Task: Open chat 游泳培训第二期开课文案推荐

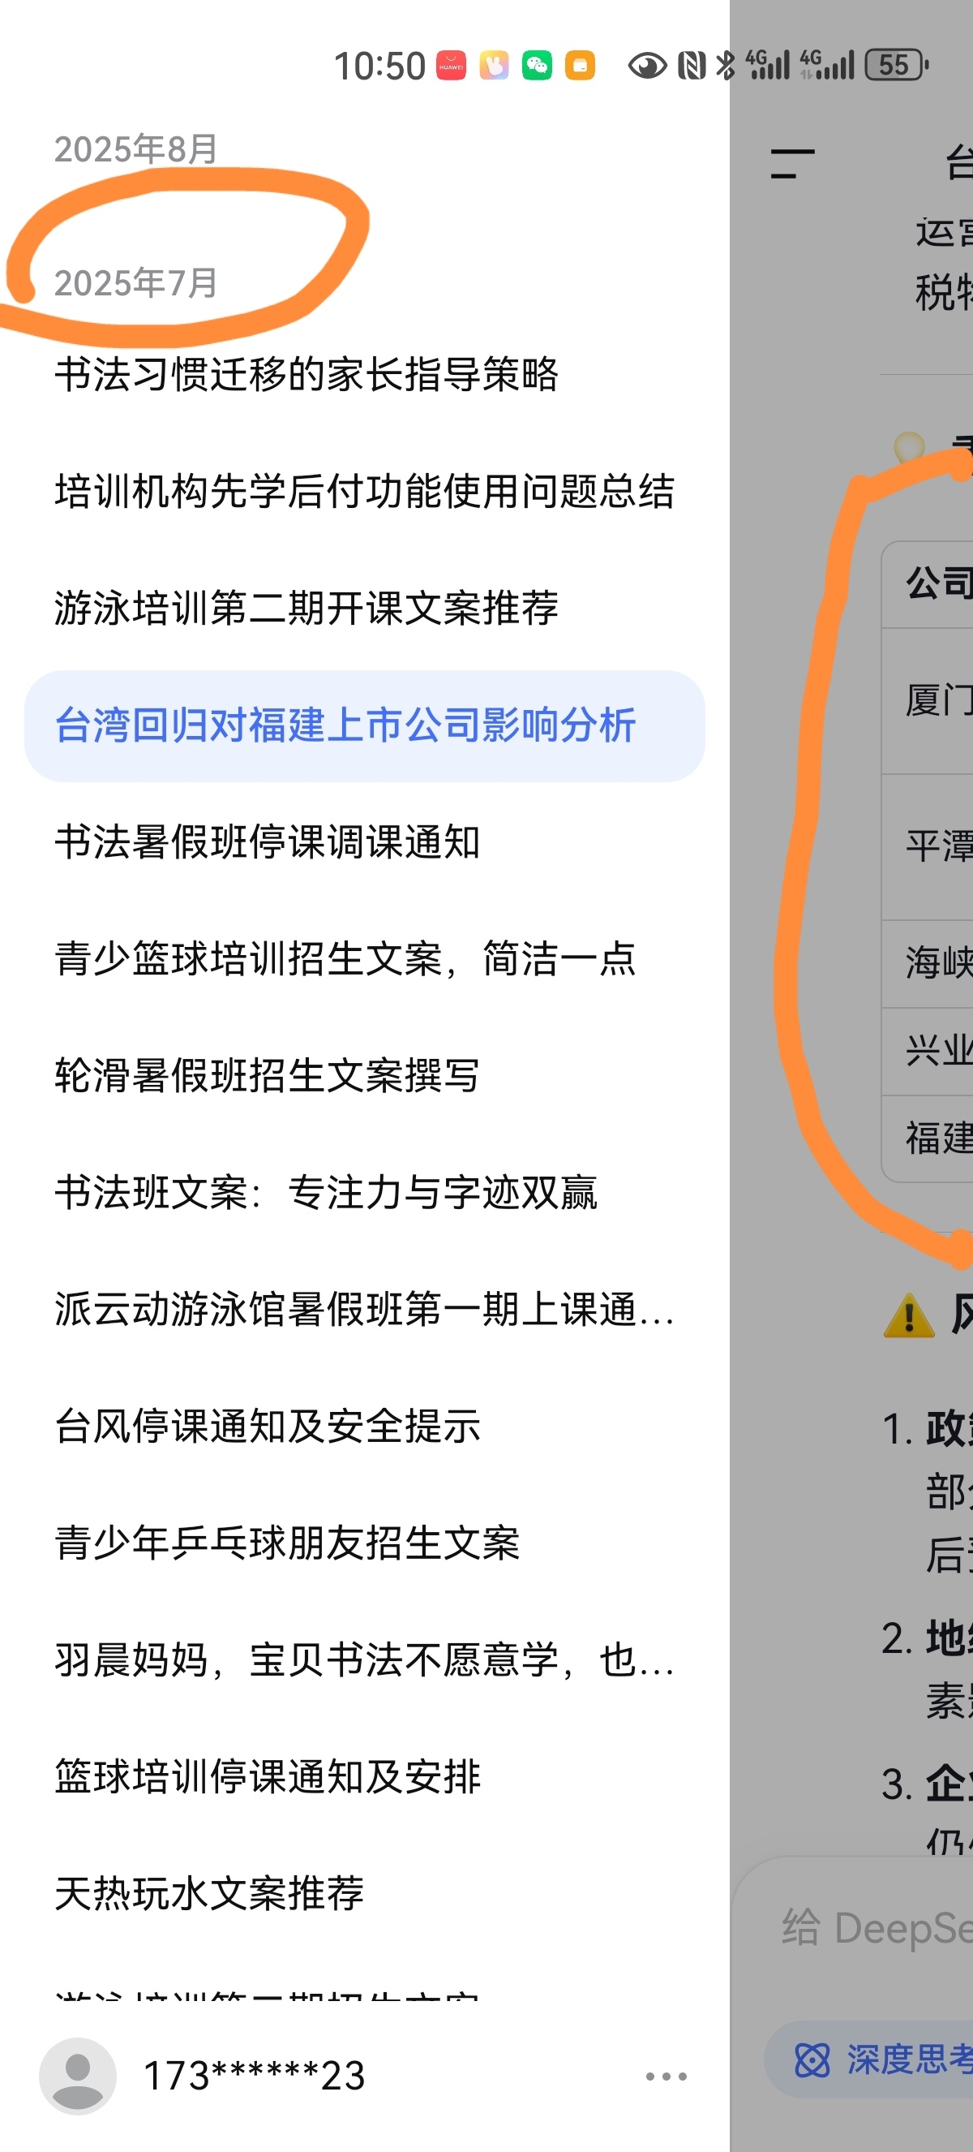Action: point(306,607)
